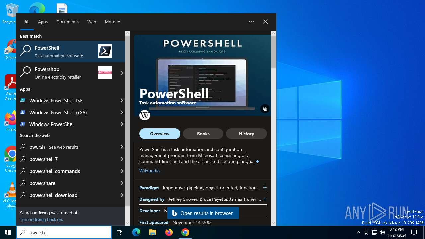Image resolution: width=425 pixels, height=239 pixels.
Task: Open the taskbar clock and date
Action: click(x=396, y=232)
